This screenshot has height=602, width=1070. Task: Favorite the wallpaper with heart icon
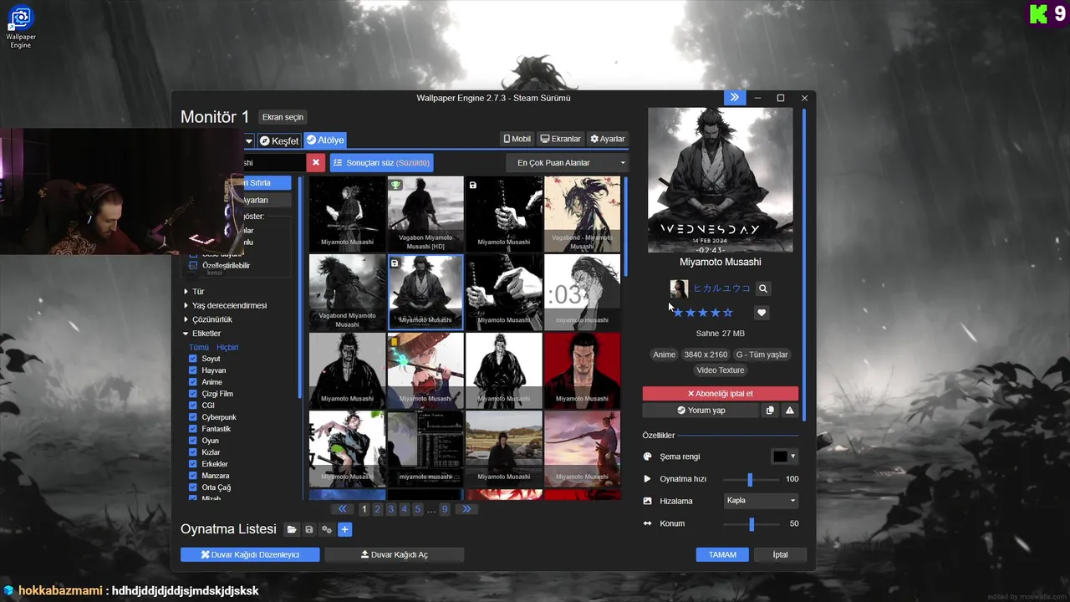[761, 313]
